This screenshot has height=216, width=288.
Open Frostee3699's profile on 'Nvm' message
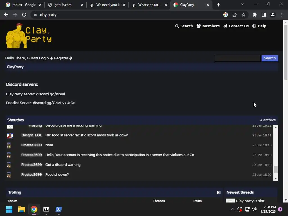[31, 145]
